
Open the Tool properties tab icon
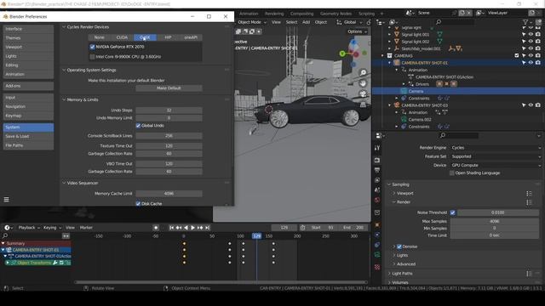coord(377,148)
